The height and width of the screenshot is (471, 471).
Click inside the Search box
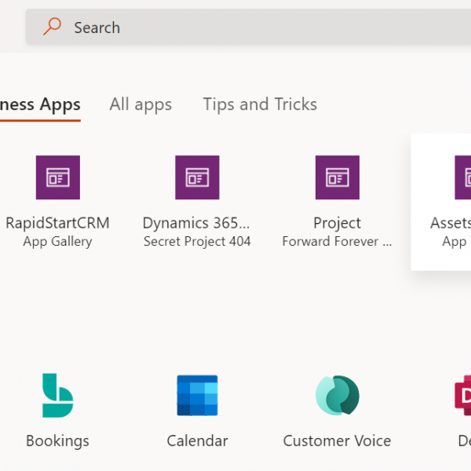coord(248,27)
